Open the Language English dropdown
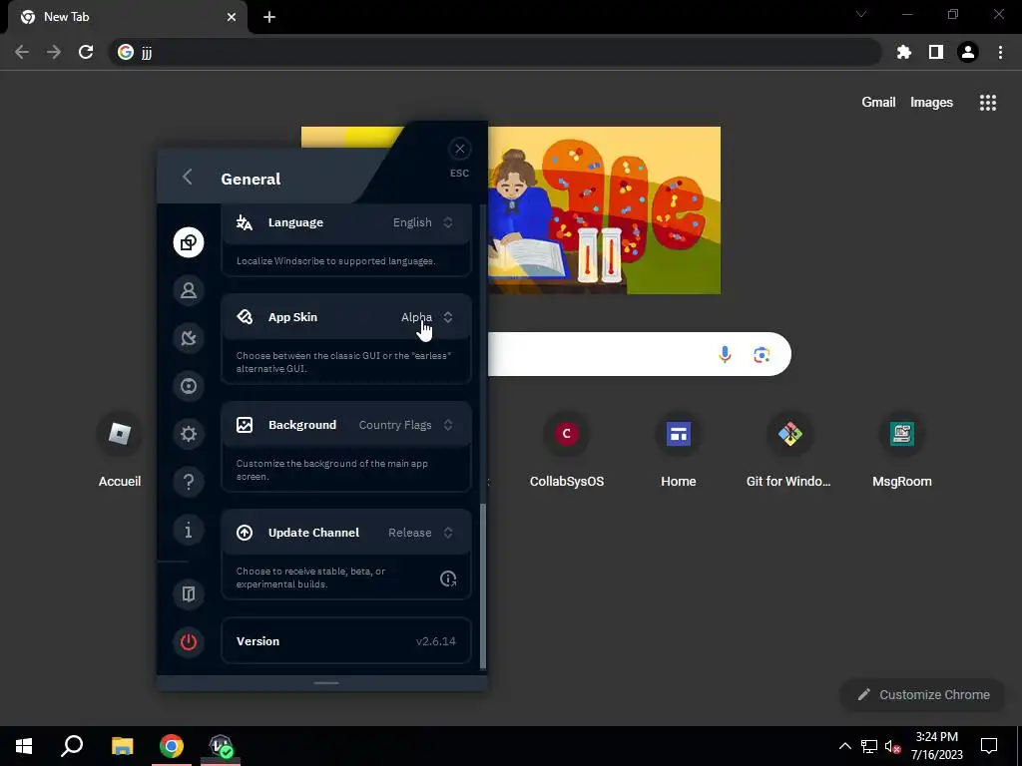This screenshot has width=1022, height=766. 422,222
